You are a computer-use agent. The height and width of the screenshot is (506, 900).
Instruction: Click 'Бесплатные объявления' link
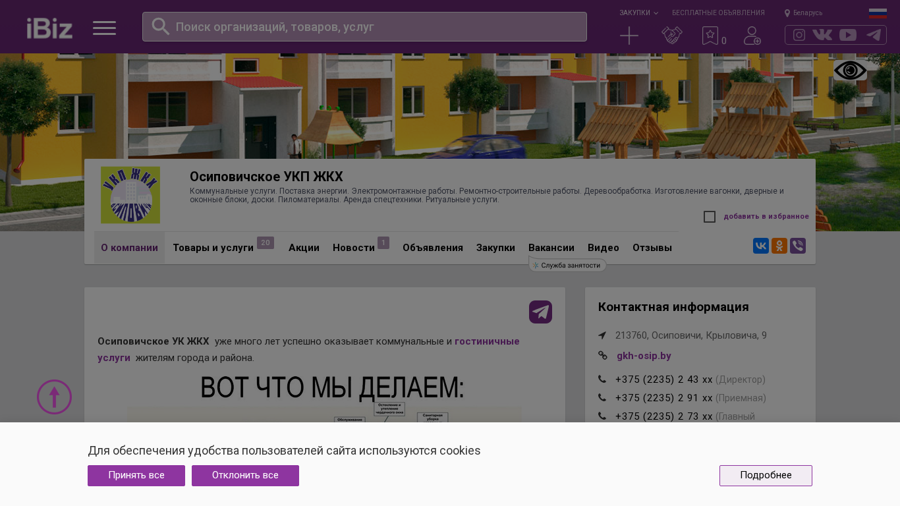pos(718,13)
